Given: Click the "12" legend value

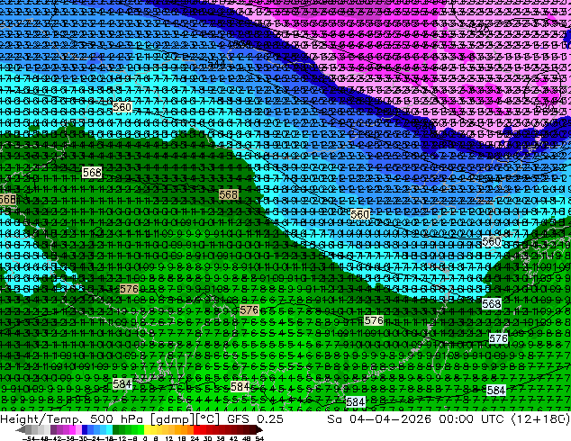Looking at the screenshot, I should tap(169, 439).
